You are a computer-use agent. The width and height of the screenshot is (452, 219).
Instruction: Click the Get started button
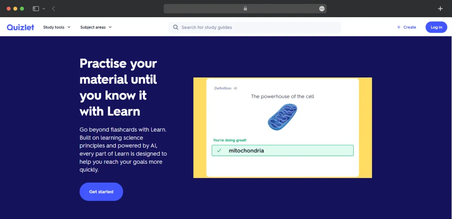click(x=101, y=192)
